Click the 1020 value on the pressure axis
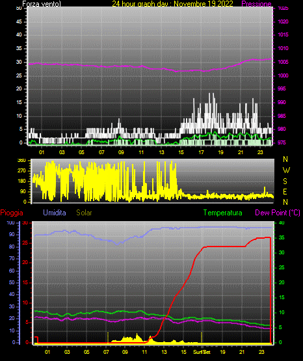Viewport: 303px width, 361px height. click(x=283, y=21)
